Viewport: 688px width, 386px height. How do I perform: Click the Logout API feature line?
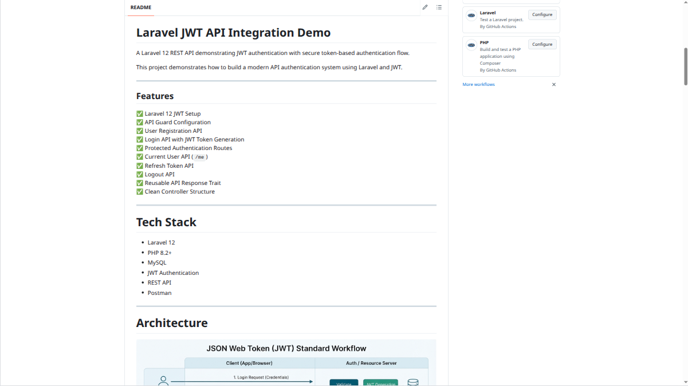coord(155,174)
